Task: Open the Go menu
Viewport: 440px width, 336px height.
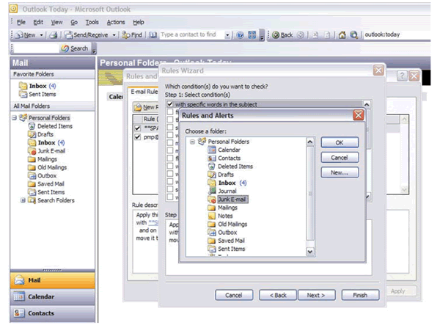Action: tap(74, 22)
